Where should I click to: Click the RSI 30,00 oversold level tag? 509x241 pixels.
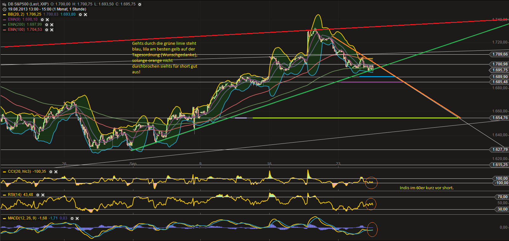point(502,209)
